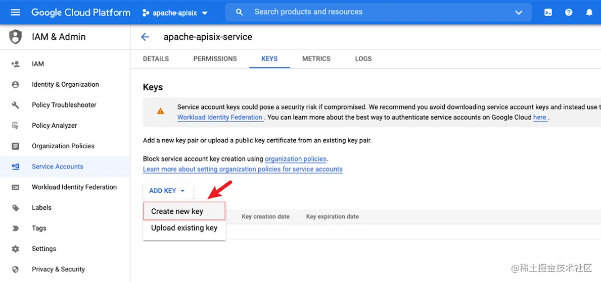601x282 pixels.
Task: Click the Key creation date column header
Action: [x=265, y=216]
